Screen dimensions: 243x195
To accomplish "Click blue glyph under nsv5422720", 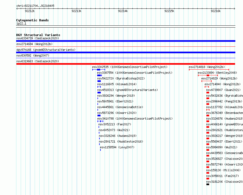I will pyautogui.click(x=99, y=81).
